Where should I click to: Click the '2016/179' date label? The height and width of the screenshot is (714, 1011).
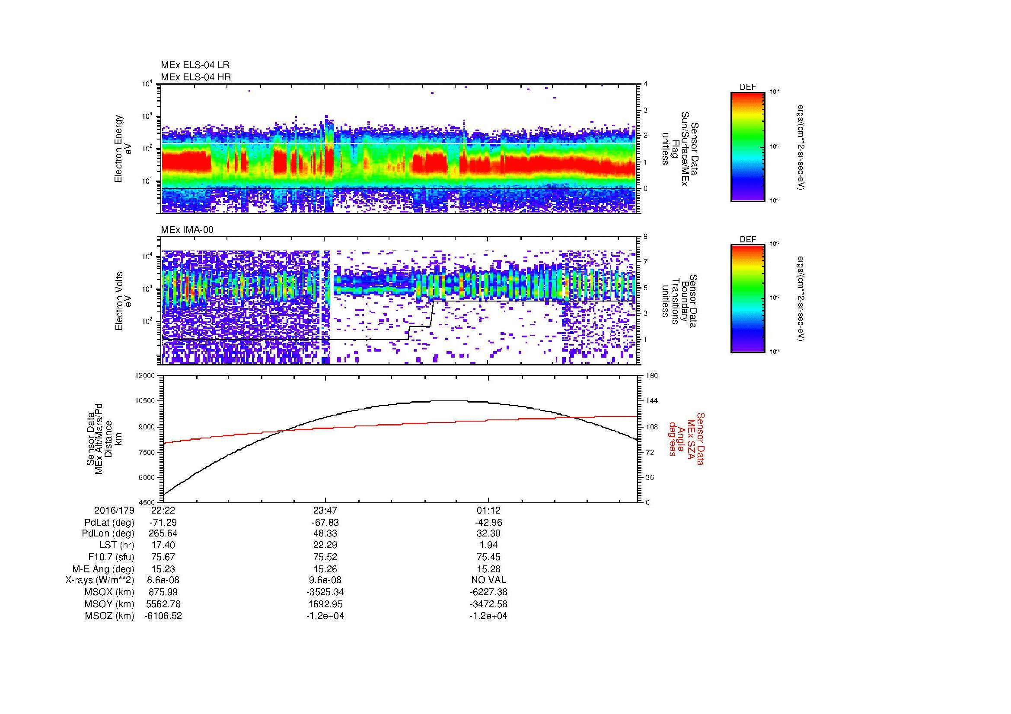click(114, 510)
